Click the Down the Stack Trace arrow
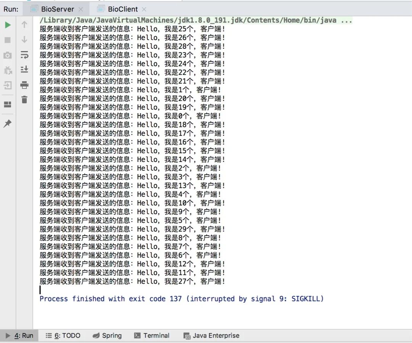The image size is (412, 343). [24, 39]
